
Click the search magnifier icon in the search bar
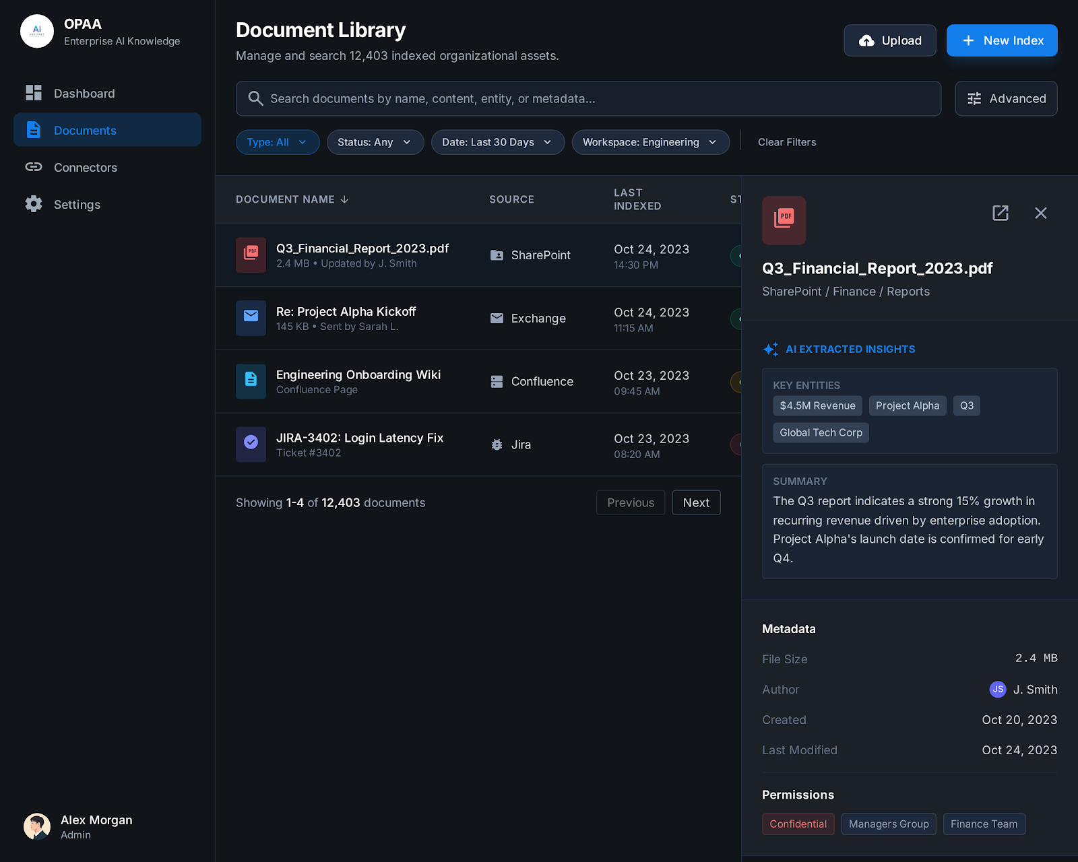pos(255,98)
